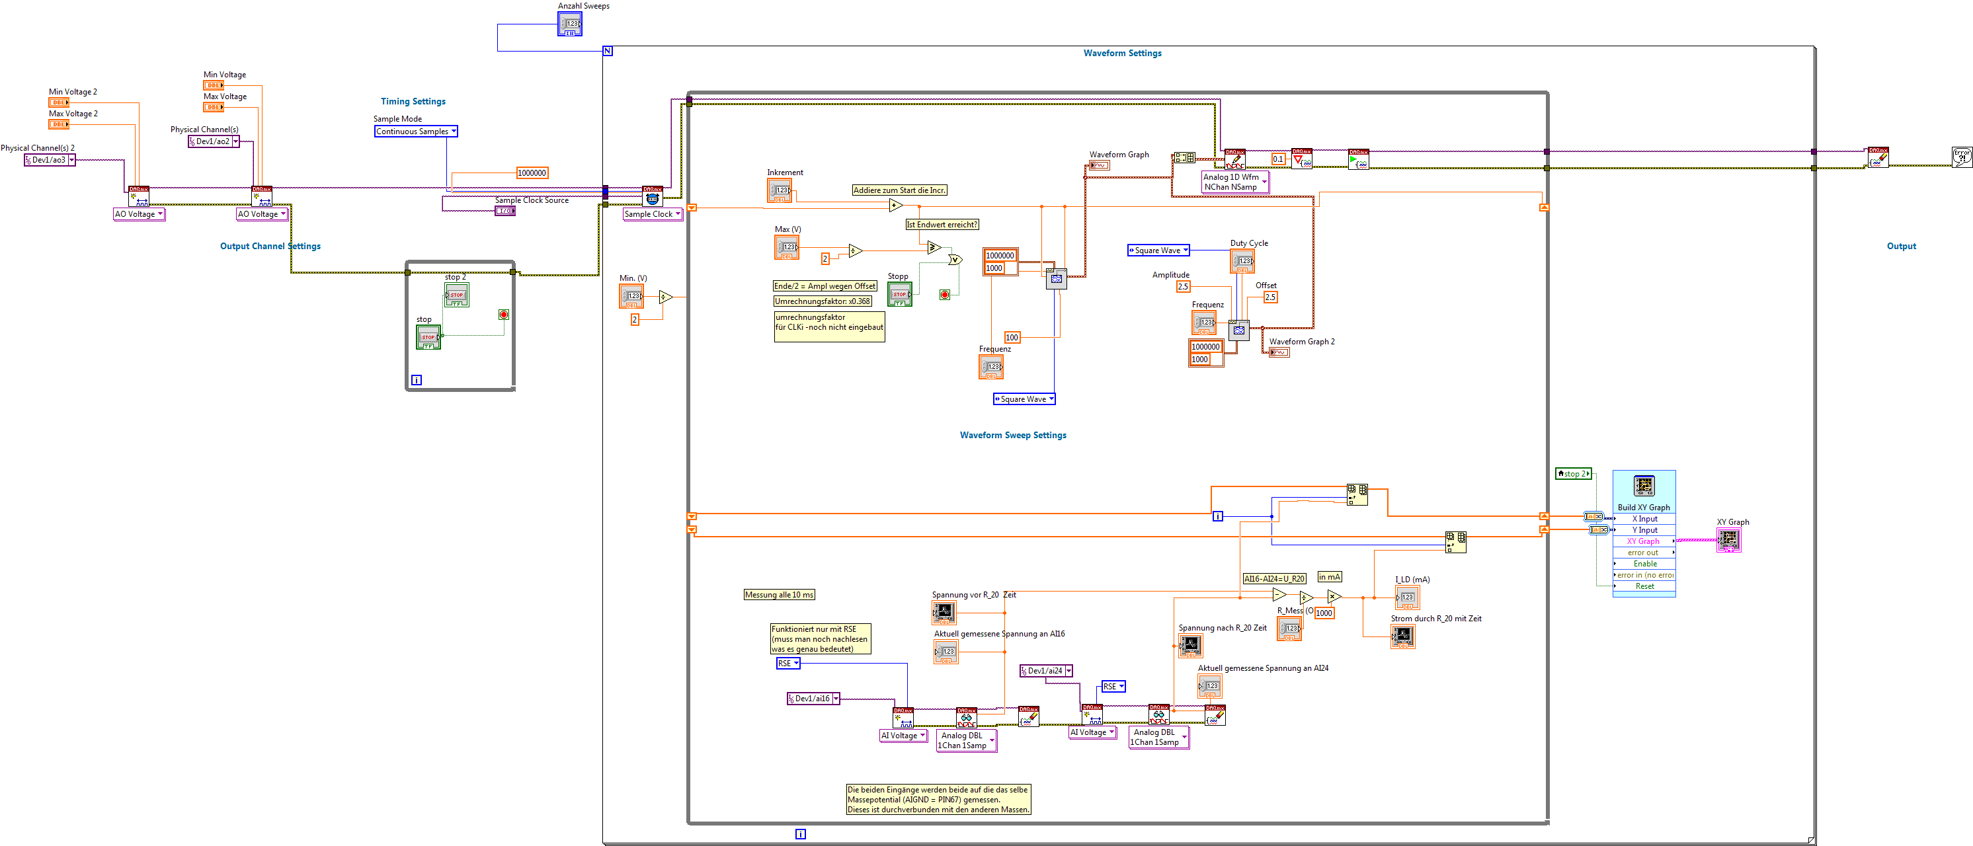Select the XY Graph indicator terminal
This screenshot has width=1973, height=846.
tap(1728, 540)
